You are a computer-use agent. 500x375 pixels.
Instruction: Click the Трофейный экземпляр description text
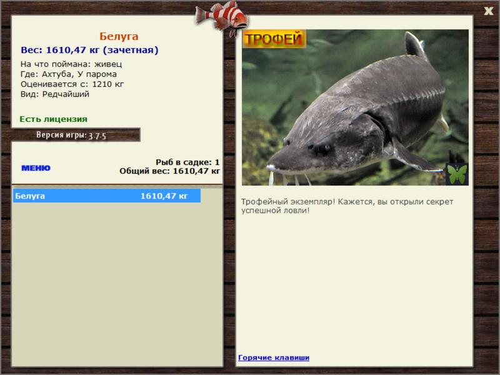click(x=347, y=206)
